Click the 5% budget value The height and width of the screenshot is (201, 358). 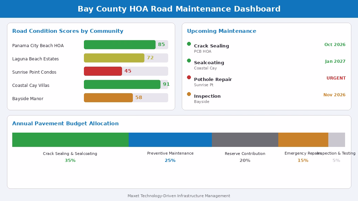pyautogui.click(x=336, y=161)
